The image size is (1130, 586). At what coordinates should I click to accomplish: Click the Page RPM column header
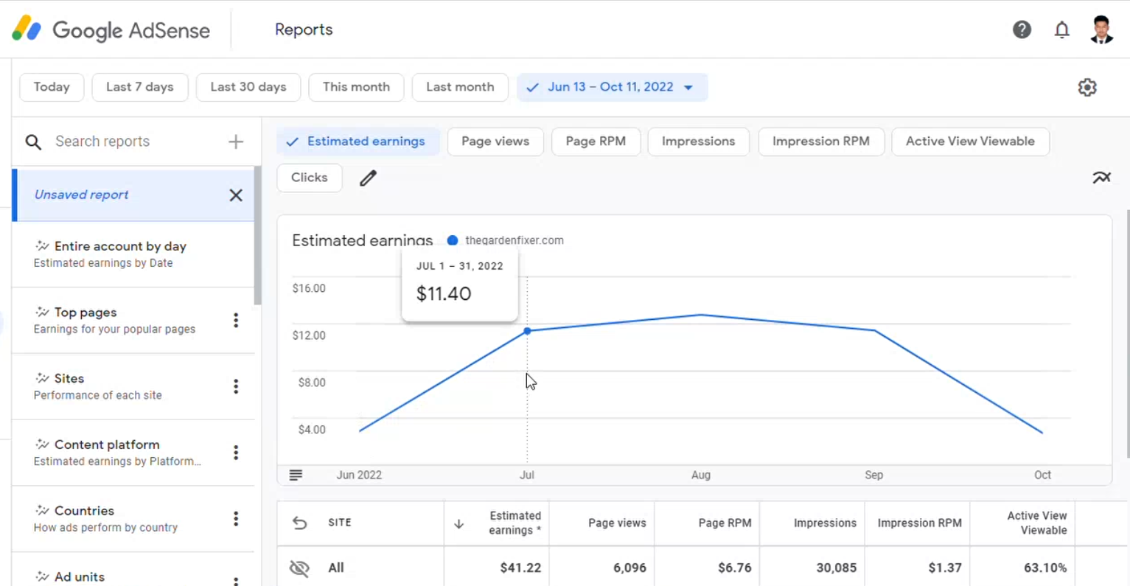(x=725, y=523)
